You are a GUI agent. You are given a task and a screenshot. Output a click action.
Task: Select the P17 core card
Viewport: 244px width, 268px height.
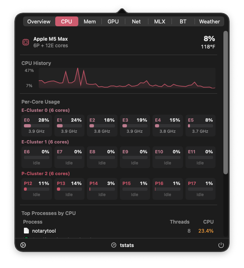(200, 189)
